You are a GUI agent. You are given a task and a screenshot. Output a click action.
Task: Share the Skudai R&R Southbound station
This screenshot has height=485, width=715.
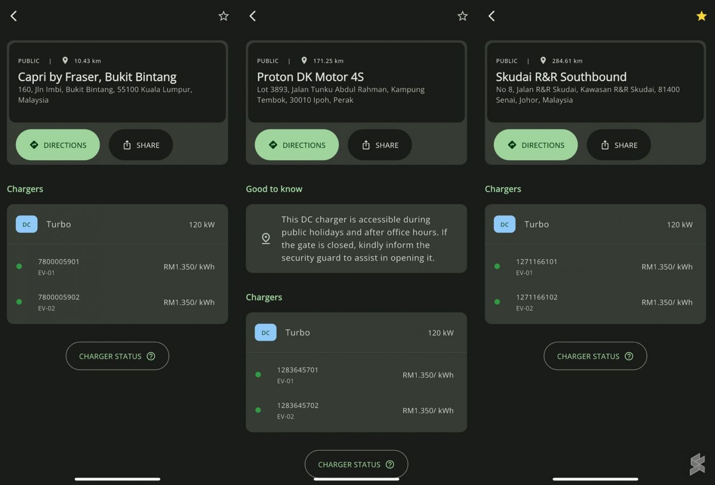(x=618, y=145)
